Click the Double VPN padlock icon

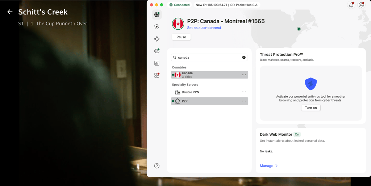click(x=177, y=92)
